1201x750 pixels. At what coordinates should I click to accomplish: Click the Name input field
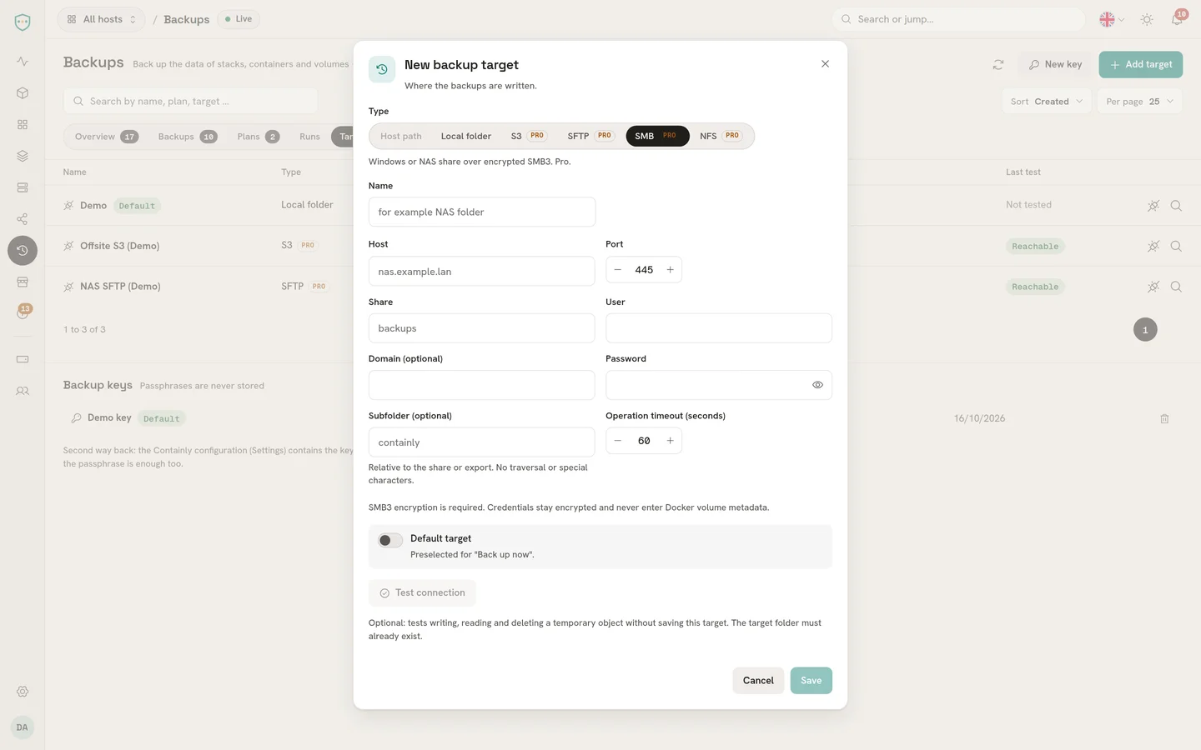click(x=482, y=212)
